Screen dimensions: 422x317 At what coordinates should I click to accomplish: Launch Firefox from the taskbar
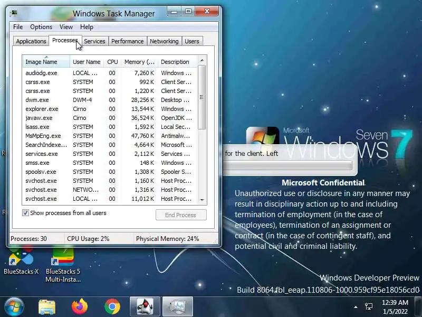click(x=80, y=307)
